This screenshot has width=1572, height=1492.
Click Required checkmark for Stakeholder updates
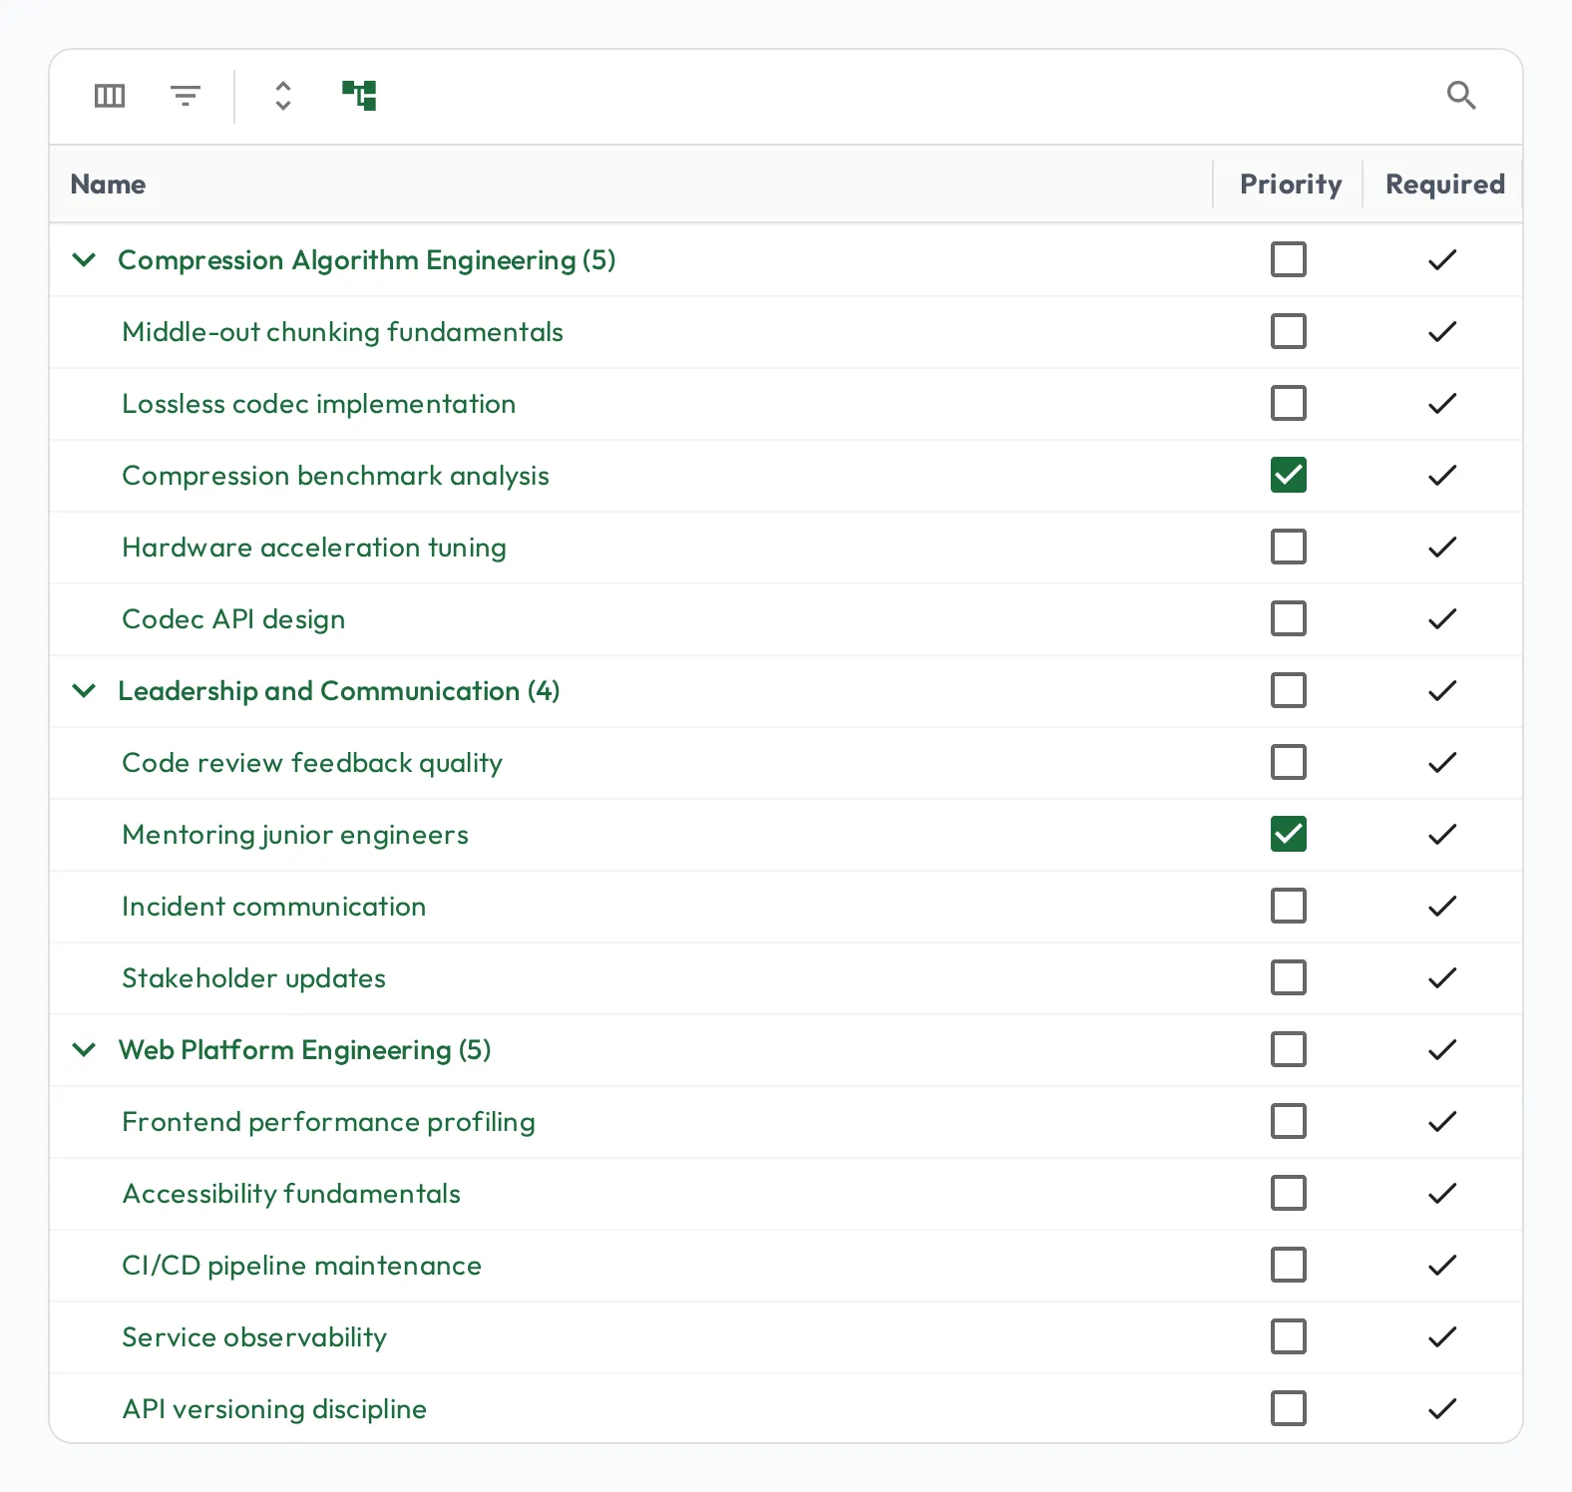(x=1442, y=978)
